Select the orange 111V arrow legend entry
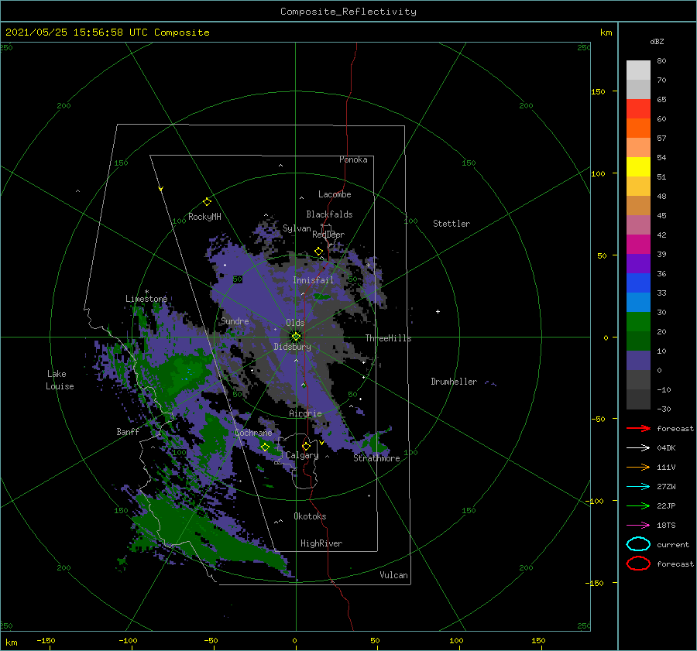Viewport: 697px width, 651px height. click(638, 467)
